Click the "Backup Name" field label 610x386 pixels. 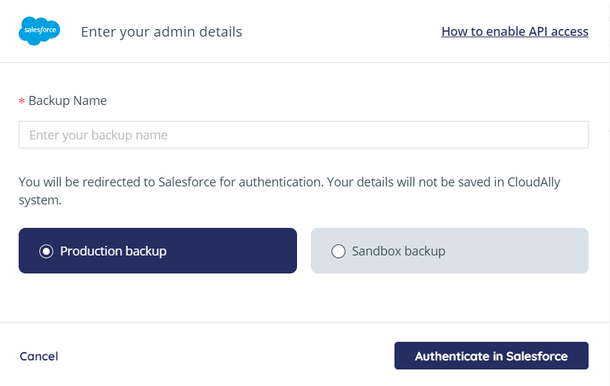[68, 101]
